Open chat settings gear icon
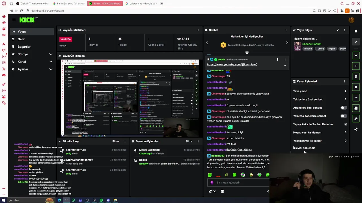The height and width of the screenshot is (203, 362). [x=268, y=191]
